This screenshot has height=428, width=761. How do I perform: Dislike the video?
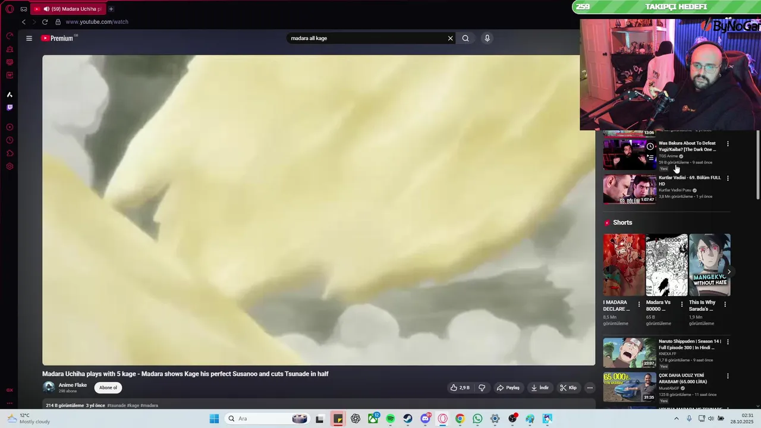click(x=482, y=388)
